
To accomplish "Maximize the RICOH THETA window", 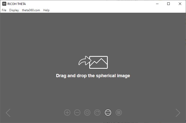I will [168, 4].
